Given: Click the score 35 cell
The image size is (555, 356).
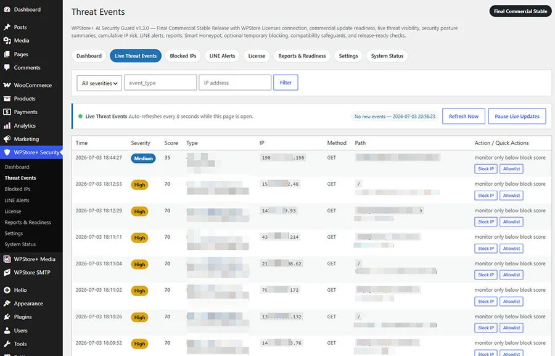Looking at the screenshot, I should [x=167, y=157].
